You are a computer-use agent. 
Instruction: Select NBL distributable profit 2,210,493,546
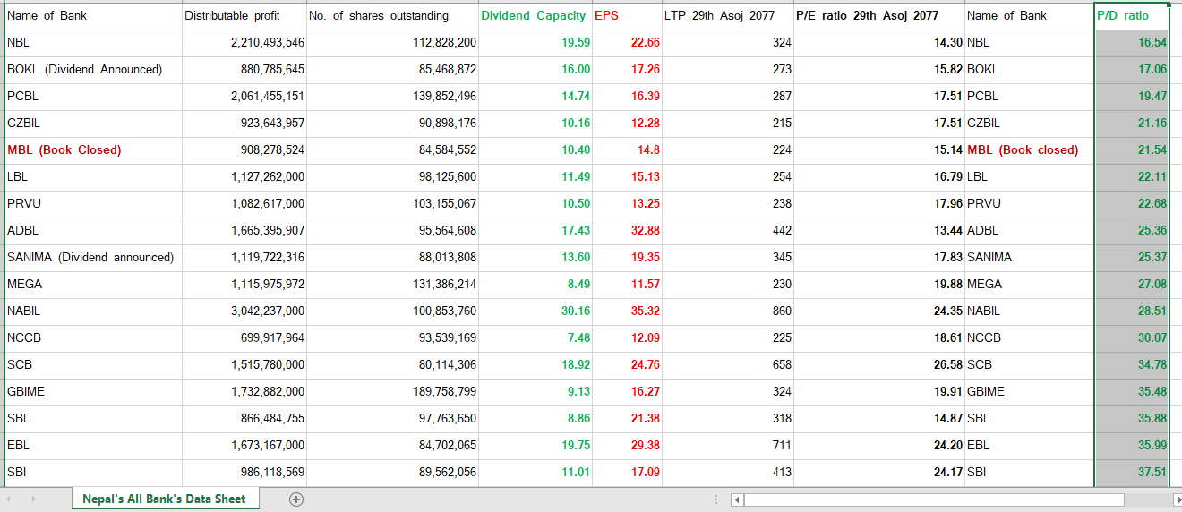[x=244, y=42]
